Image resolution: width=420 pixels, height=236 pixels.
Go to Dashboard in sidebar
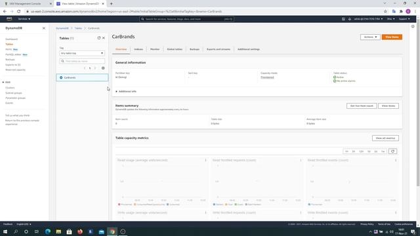coord(12,39)
